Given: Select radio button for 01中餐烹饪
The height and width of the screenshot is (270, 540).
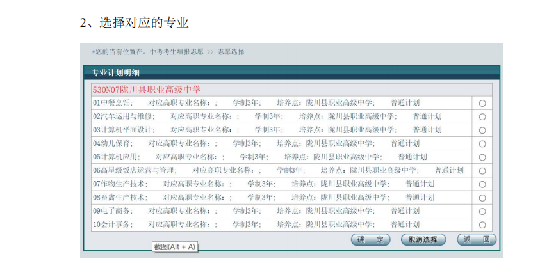Looking at the screenshot, I should (x=482, y=103).
